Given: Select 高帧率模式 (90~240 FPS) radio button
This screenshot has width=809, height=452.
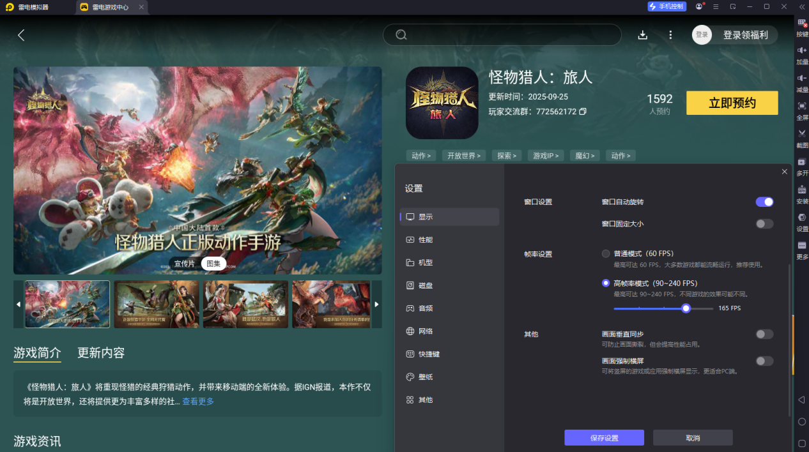Looking at the screenshot, I should pyautogui.click(x=606, y=283).
